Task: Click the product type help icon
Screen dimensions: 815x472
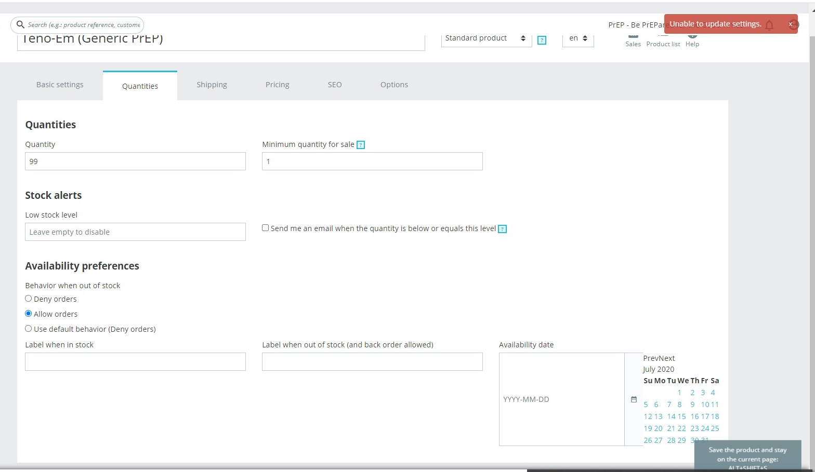Action: 542,40
